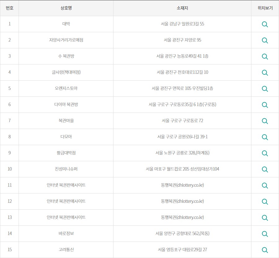Select store name 글사랑(책대여점)
This screenshot has height=258, width=279.
point(66,72)
